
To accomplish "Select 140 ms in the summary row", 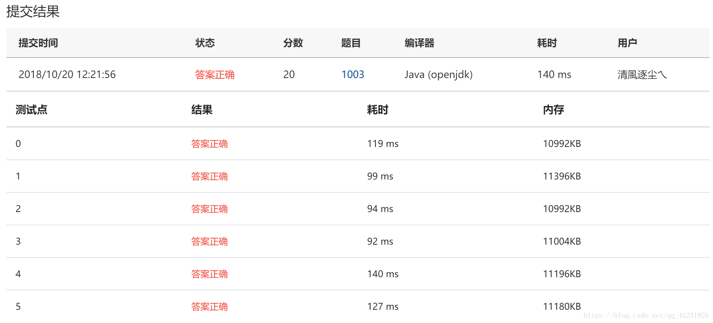I will [x=554, y=75].
